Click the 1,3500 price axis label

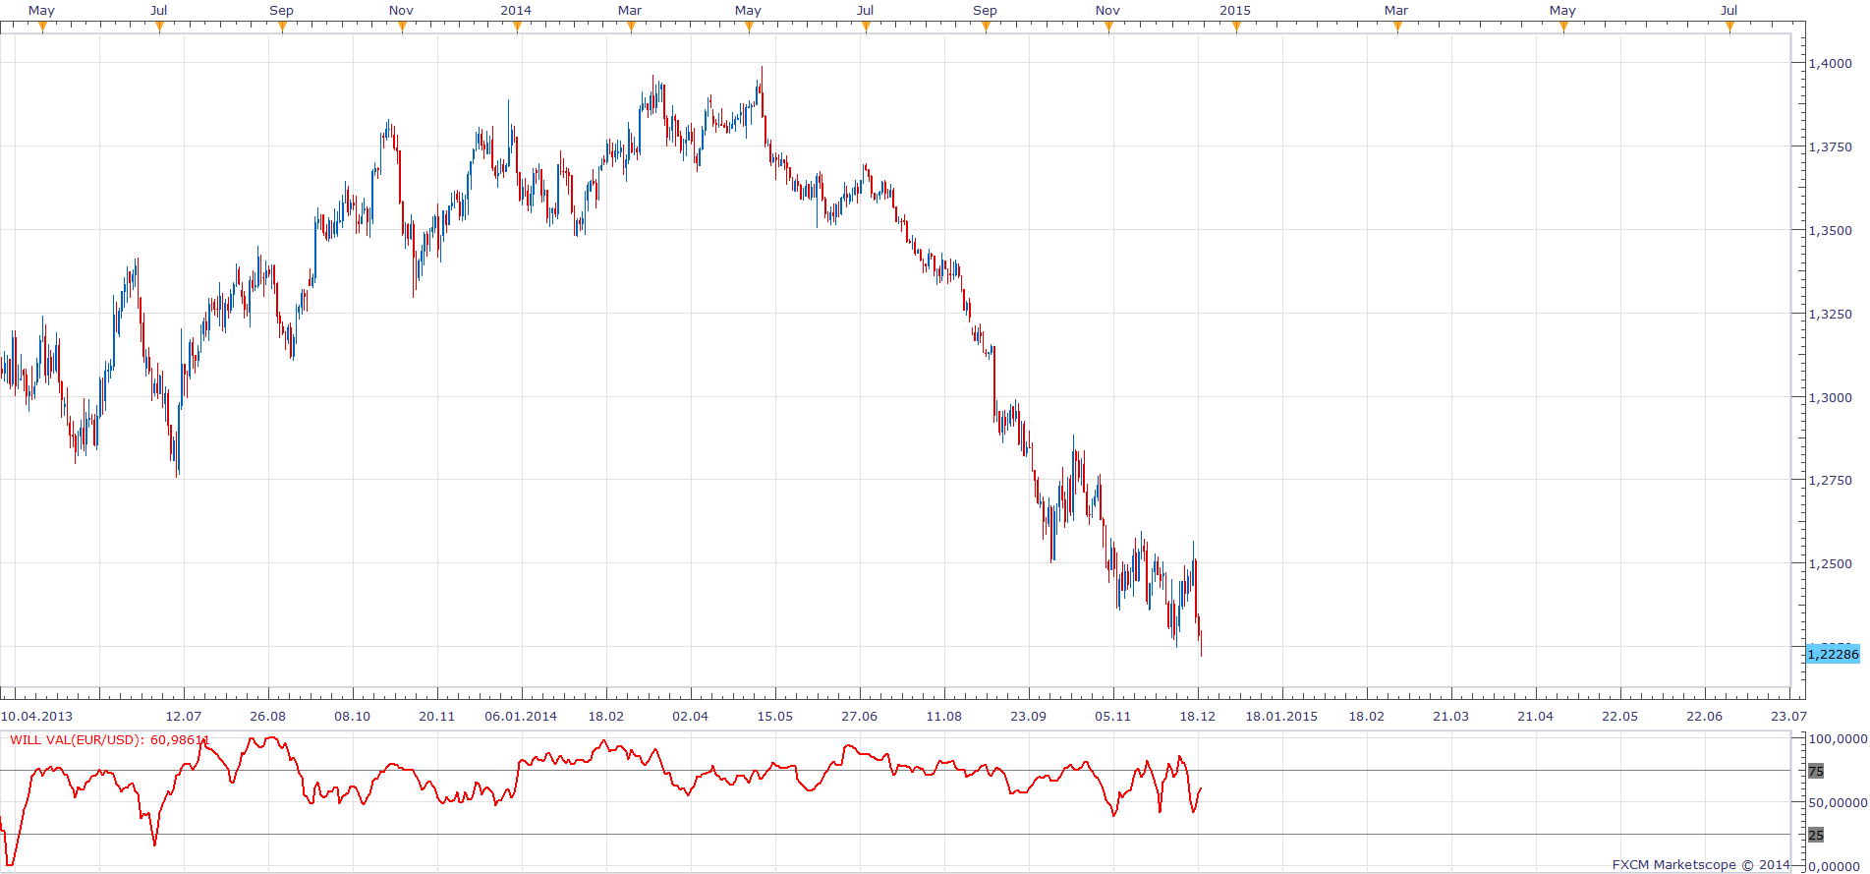click(x=1831, y=230)
